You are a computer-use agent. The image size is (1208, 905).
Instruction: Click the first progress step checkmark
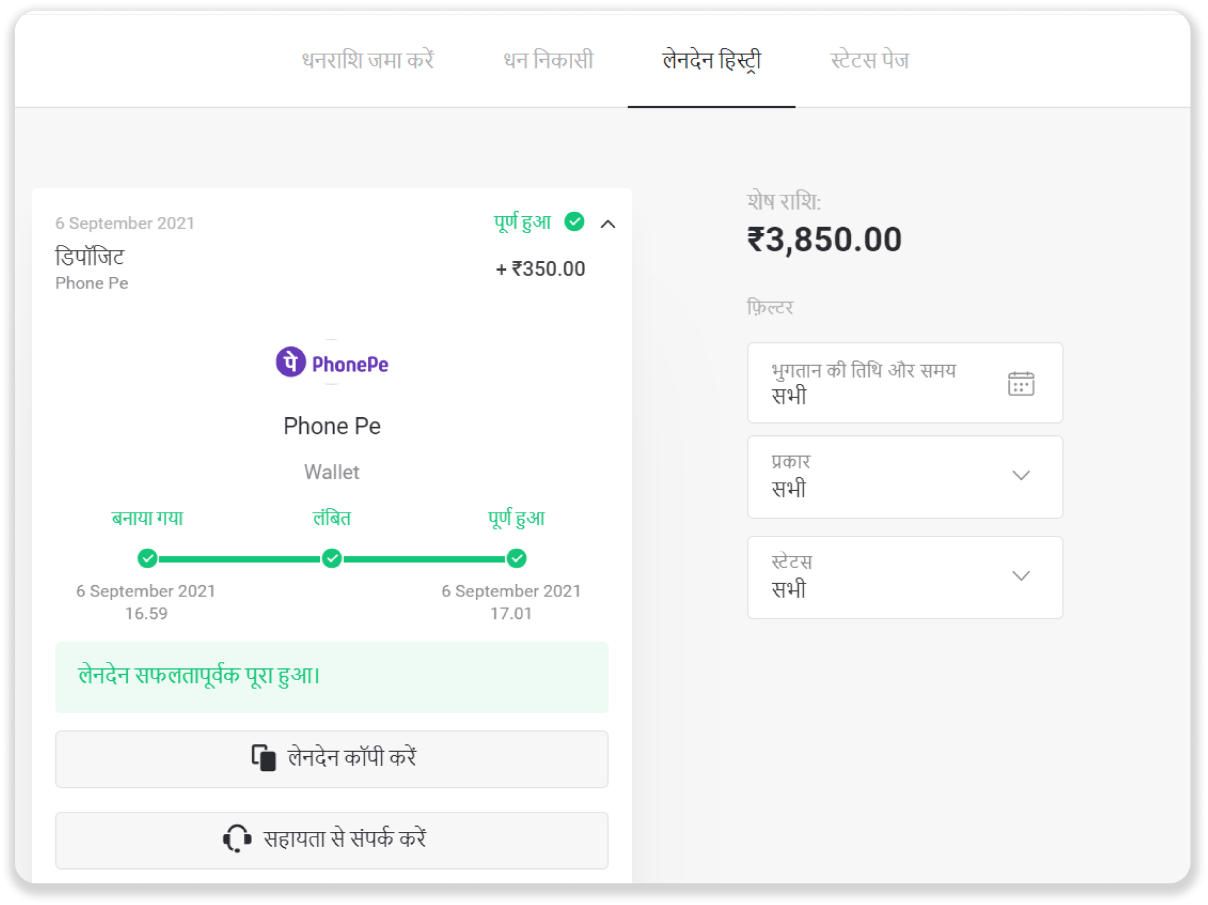(147, 558)
